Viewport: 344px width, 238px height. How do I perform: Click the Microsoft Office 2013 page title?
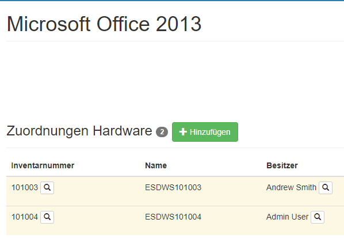(104, 24)
